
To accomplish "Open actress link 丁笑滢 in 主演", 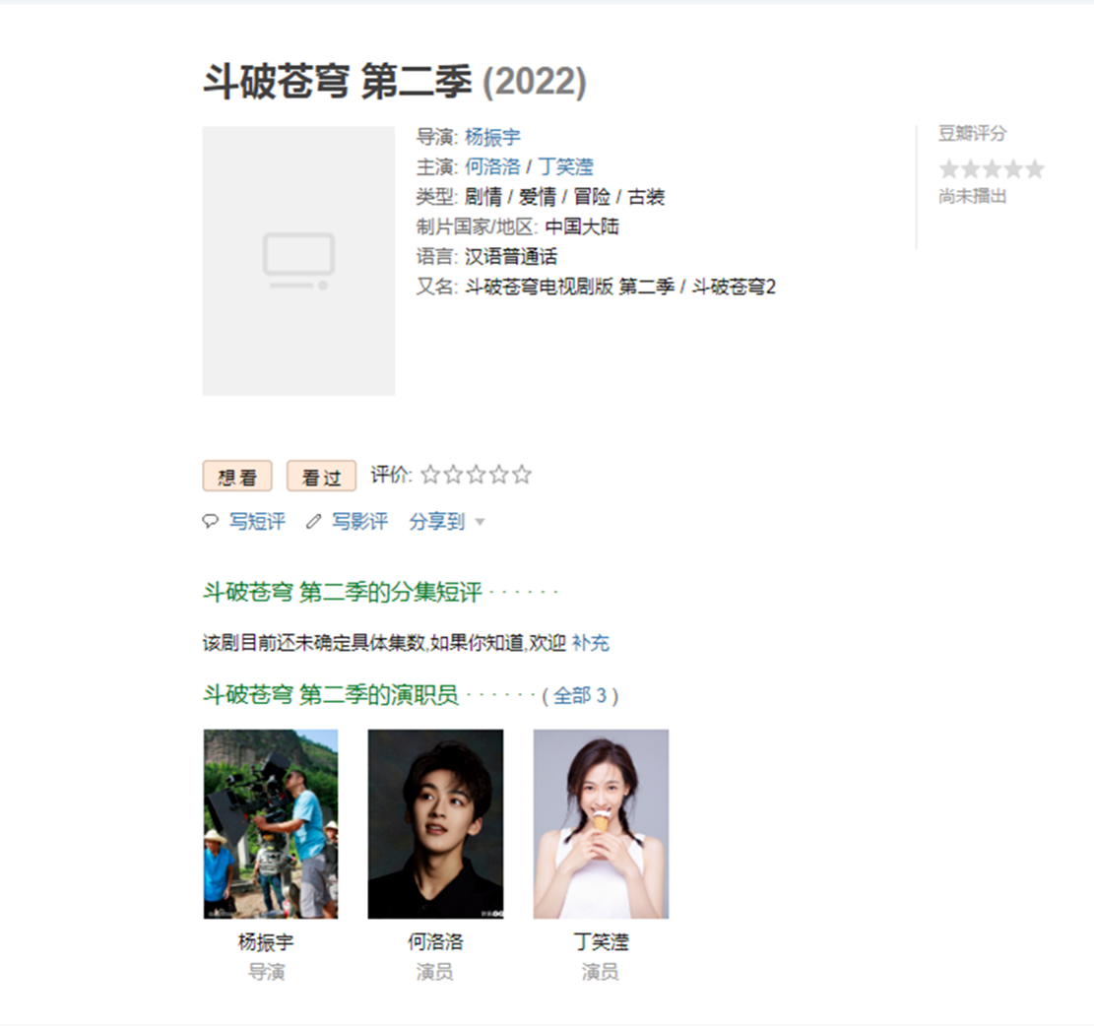I will pyautogui.click(x=566, y=166).
